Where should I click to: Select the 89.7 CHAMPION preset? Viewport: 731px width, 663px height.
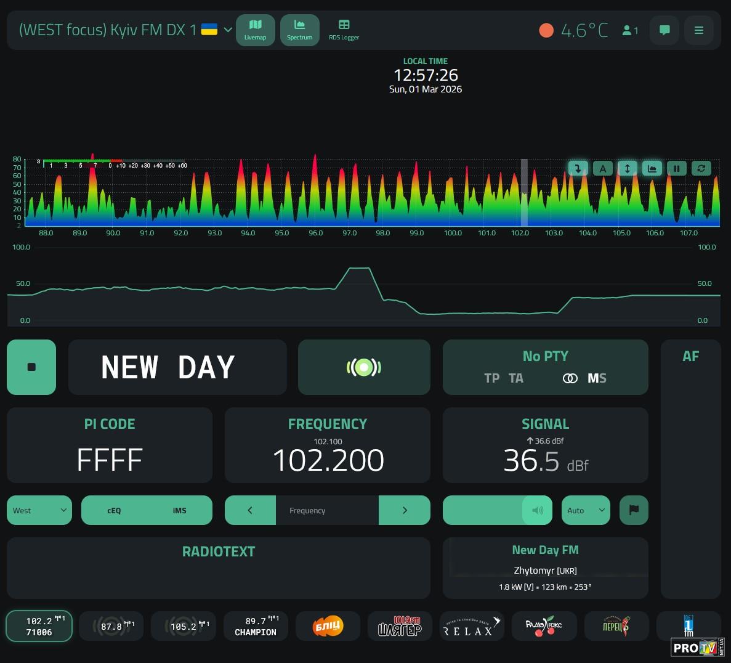click(256, 626)
